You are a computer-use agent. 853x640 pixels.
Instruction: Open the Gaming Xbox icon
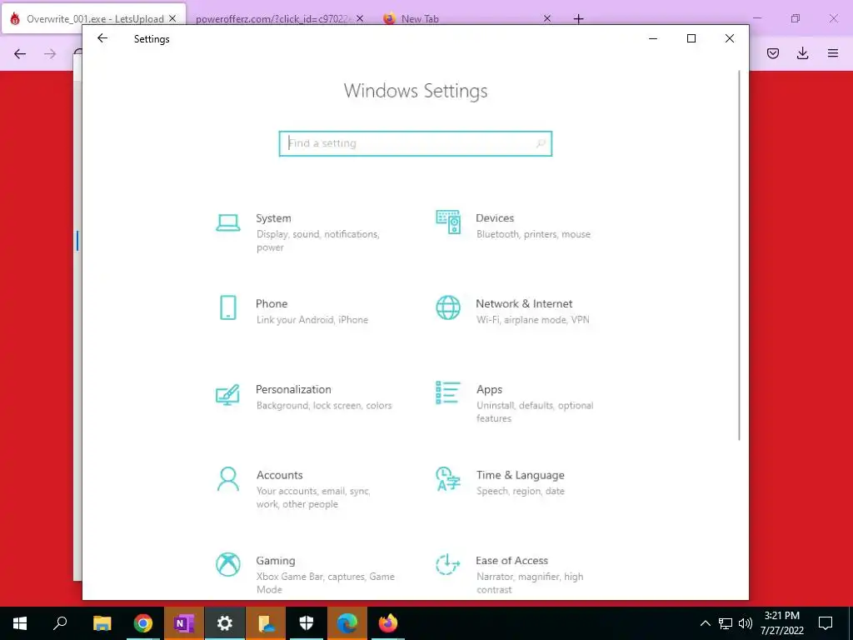tap(228, 564)
